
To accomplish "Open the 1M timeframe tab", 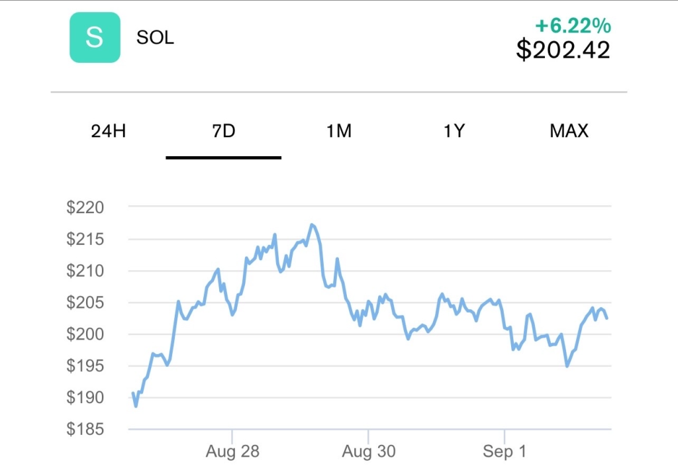I will 339,131.
